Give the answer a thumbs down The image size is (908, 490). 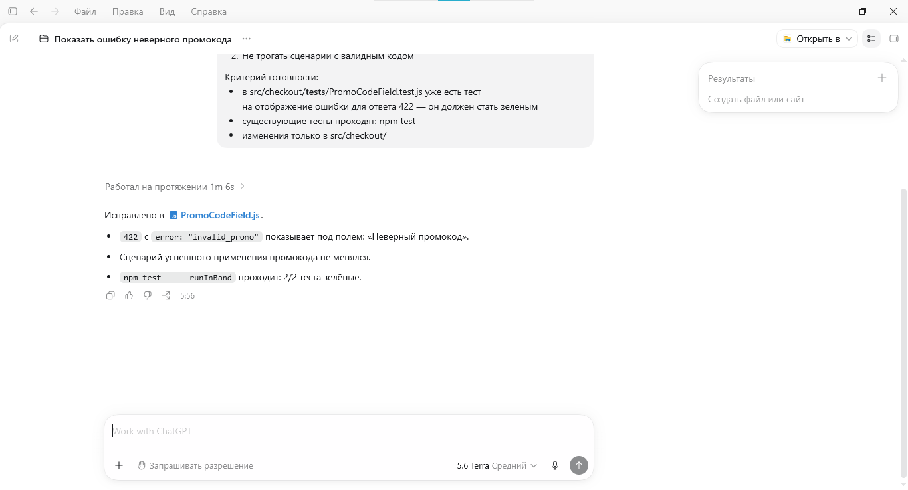(x=148, y=295)
